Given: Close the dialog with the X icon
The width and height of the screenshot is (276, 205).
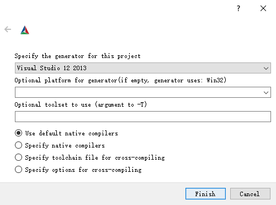Looking at the screenshot, I should (x=263, y=8).
